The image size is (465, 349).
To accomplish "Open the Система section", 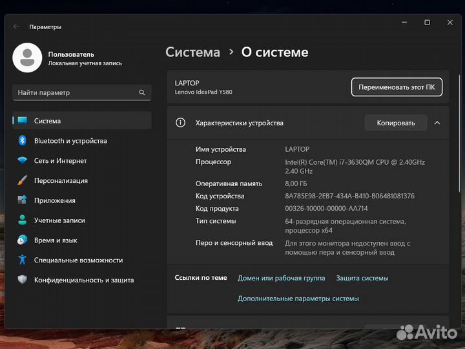I will (82, 120).
